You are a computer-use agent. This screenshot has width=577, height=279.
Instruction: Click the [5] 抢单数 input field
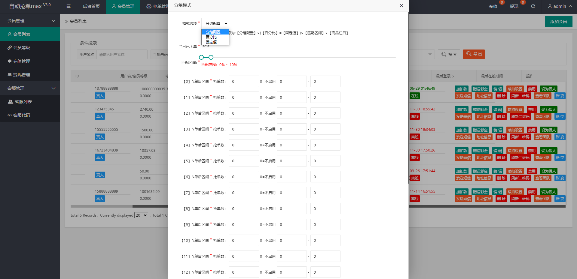pos(244,161)
